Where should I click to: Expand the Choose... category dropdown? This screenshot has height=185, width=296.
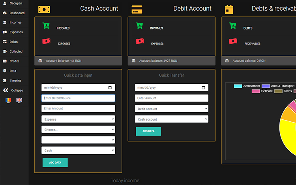click(78, 129)
